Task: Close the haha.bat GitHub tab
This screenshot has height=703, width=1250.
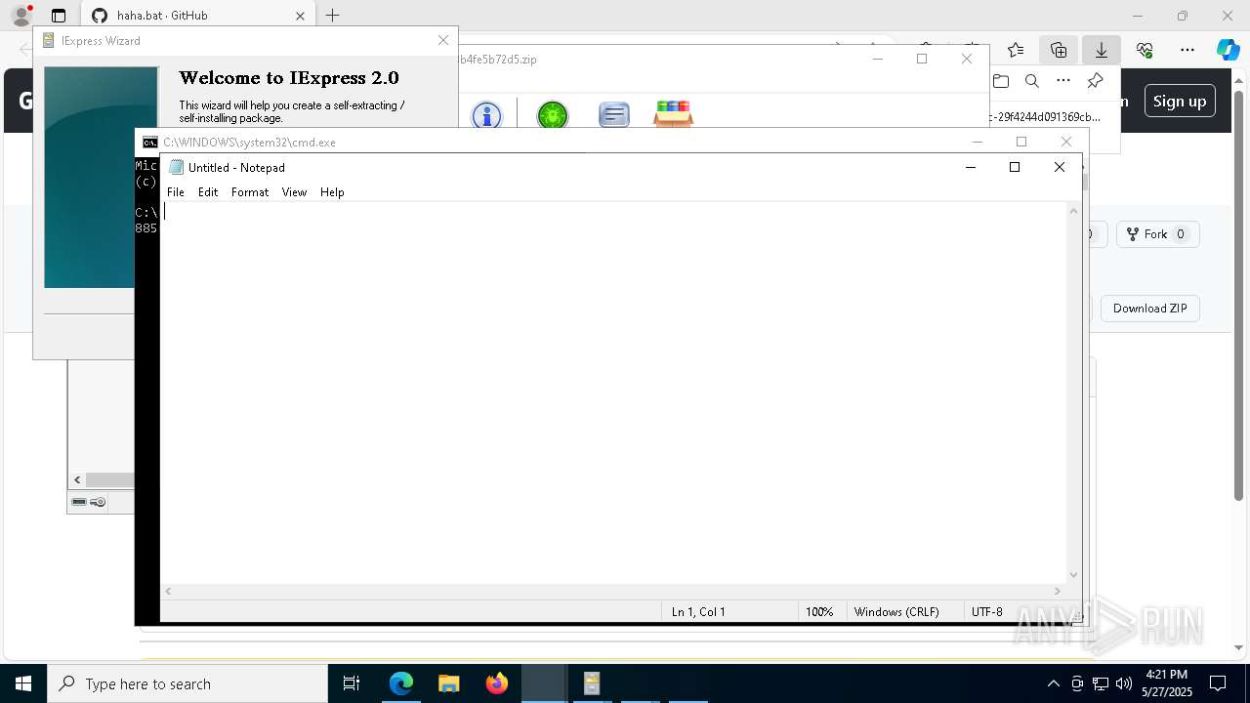Action: coord(300,16)
